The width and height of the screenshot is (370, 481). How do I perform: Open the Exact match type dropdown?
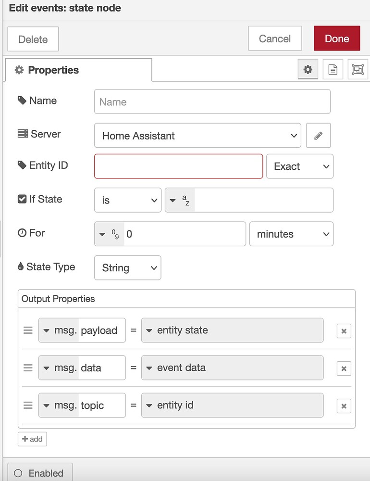pos(299,166)
